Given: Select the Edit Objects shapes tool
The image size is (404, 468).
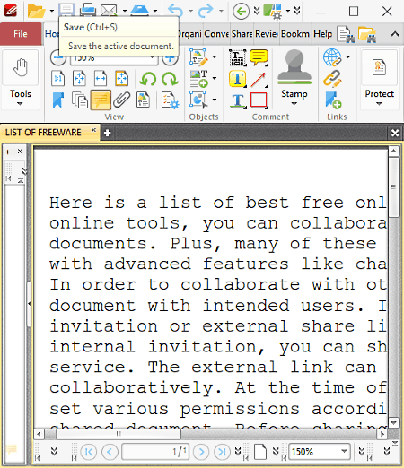Looking at the screenshot, I should (x=198, y=100).
